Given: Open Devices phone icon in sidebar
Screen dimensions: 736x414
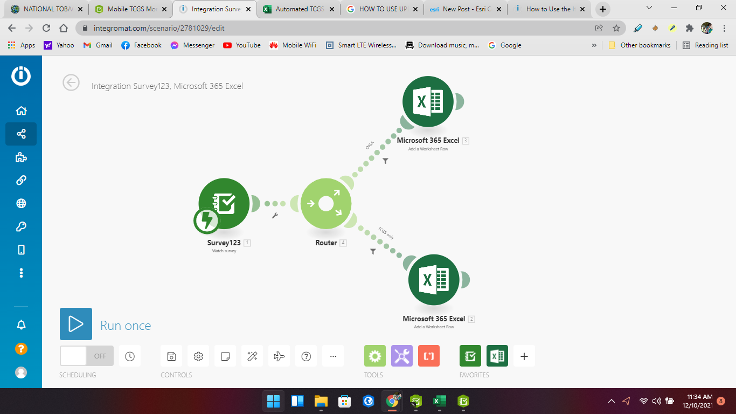Looking at the screenshot, I should coord(21,250).
